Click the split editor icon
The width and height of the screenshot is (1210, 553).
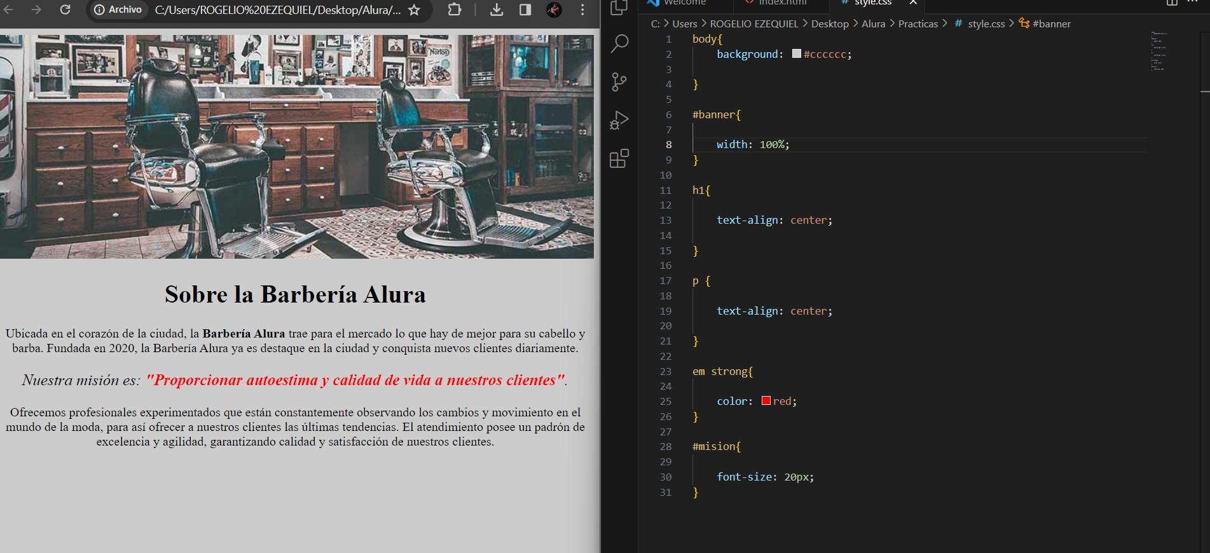[x=1172, y=3]
